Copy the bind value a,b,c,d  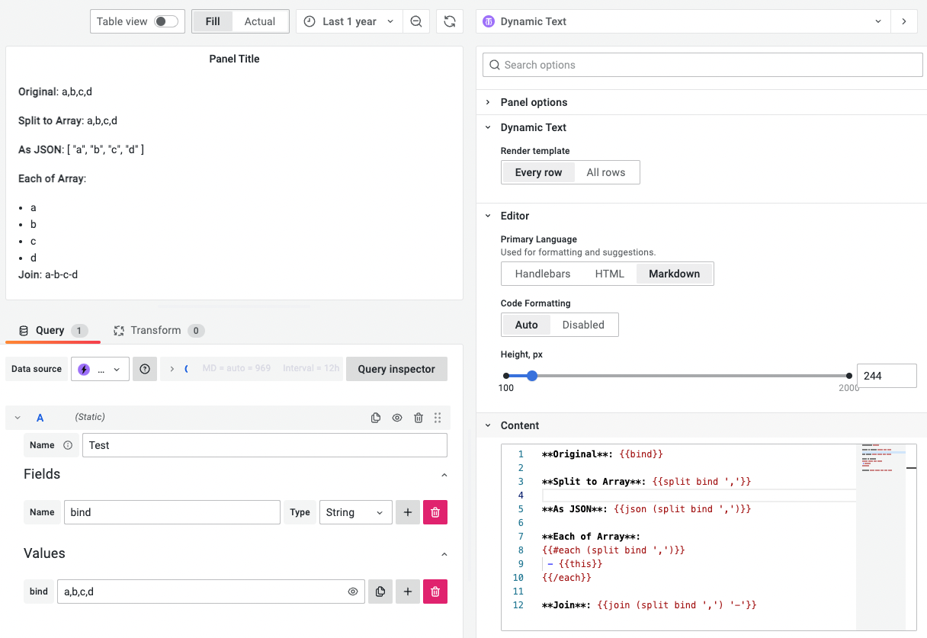coord(380,592)
